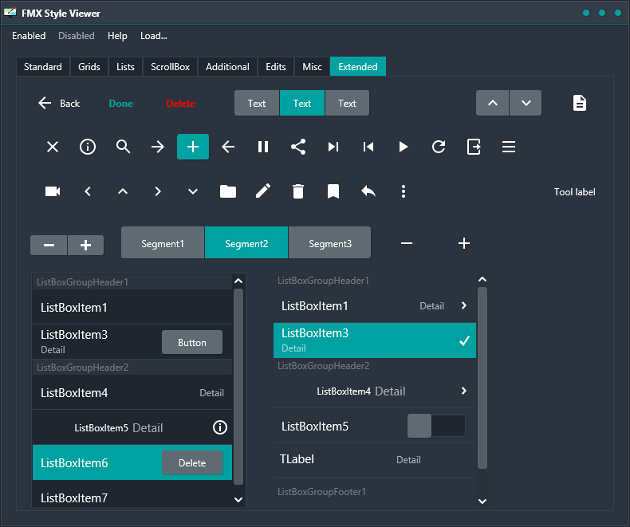Select Segment3

click(x=330, y=242)
